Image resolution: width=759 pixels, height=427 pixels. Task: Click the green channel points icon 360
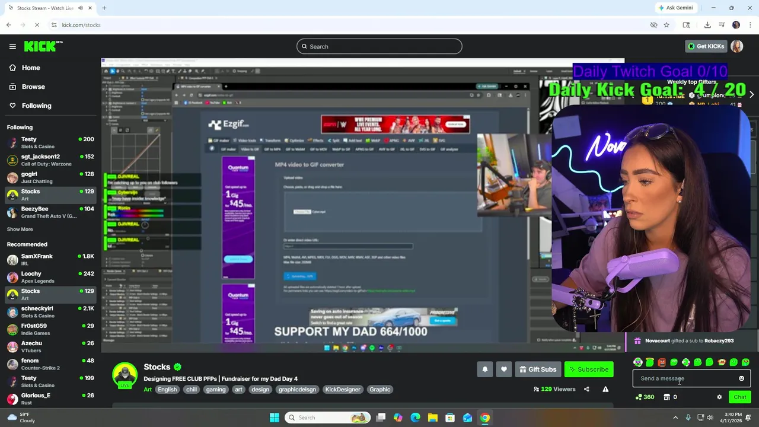(x=645, y=397)
